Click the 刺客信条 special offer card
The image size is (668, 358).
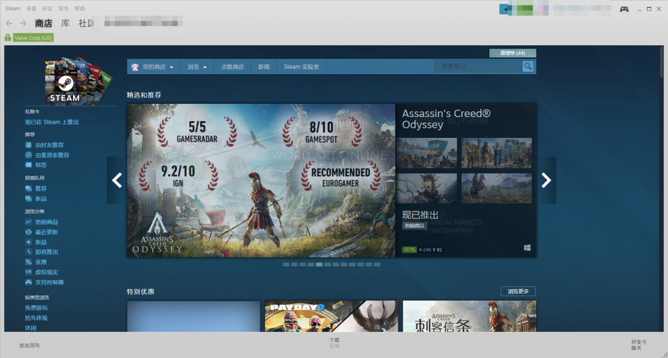click(469, 317)
